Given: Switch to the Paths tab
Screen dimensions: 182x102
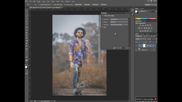Looking at the screenshot, I should [x=147, y=34].
